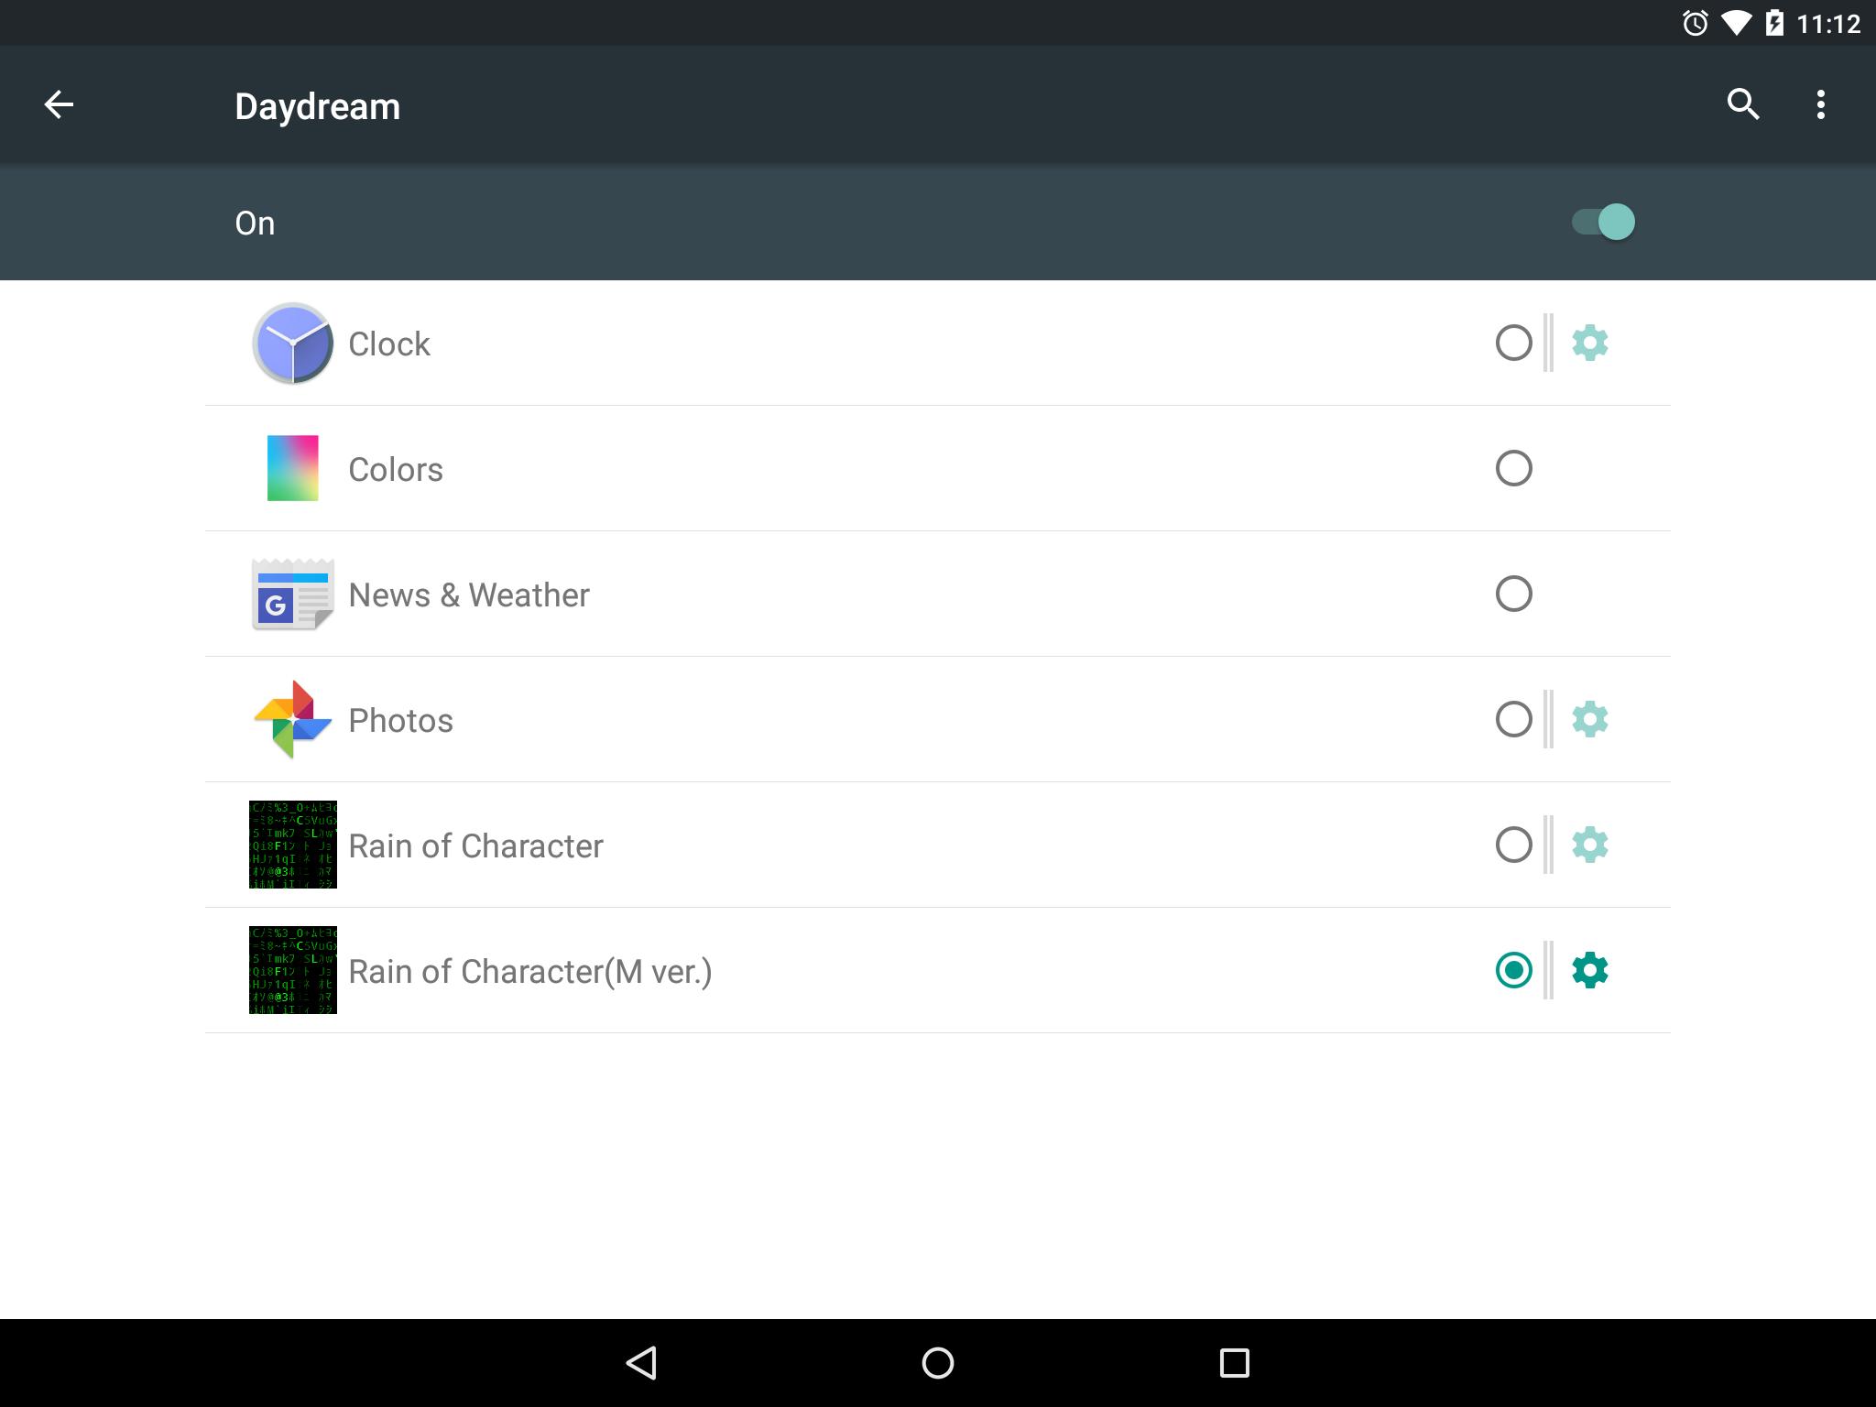The image size is (1876, 1407).
Task: Select Photos daydream radio button
Action: [x=1513, y=719]
